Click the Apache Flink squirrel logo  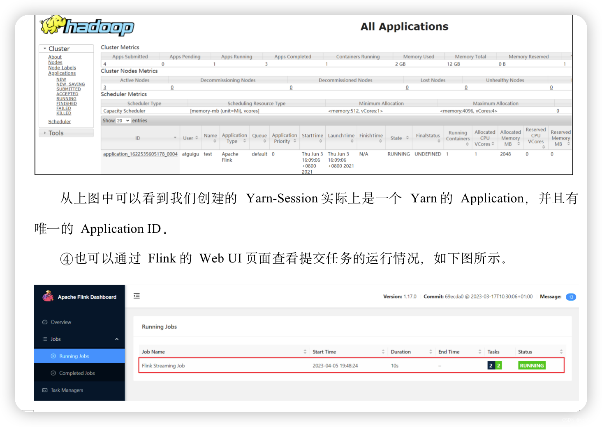coord(48,296)
